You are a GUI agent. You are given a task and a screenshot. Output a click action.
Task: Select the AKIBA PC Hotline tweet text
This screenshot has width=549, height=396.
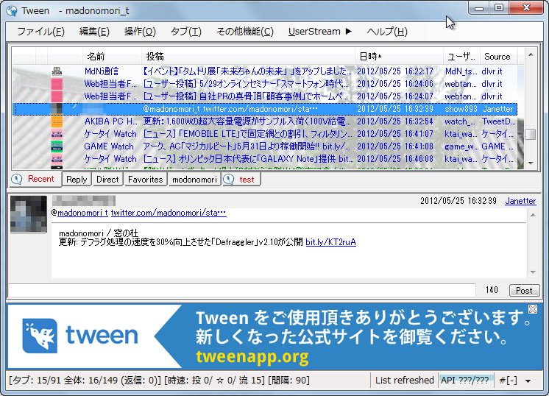point(247,121)
